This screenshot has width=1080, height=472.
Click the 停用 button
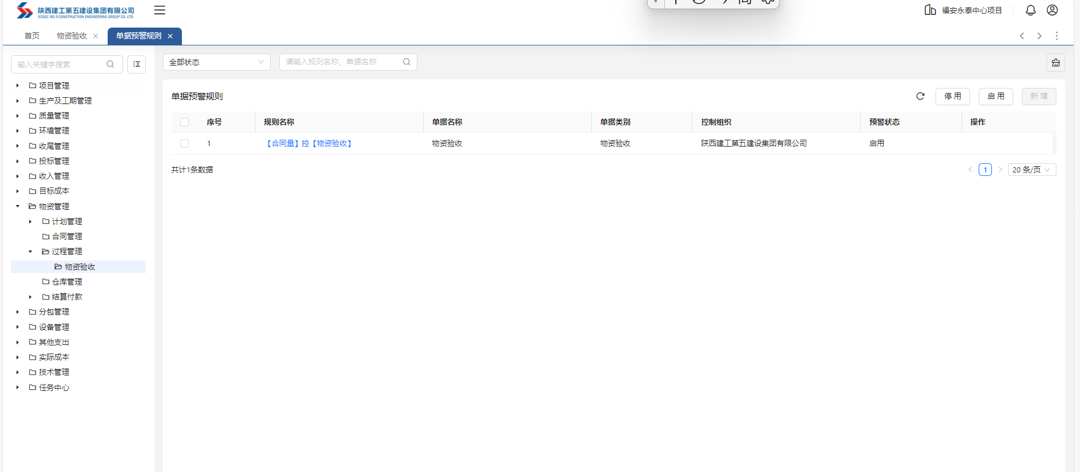pyautogui.click(x=953, y=97)
